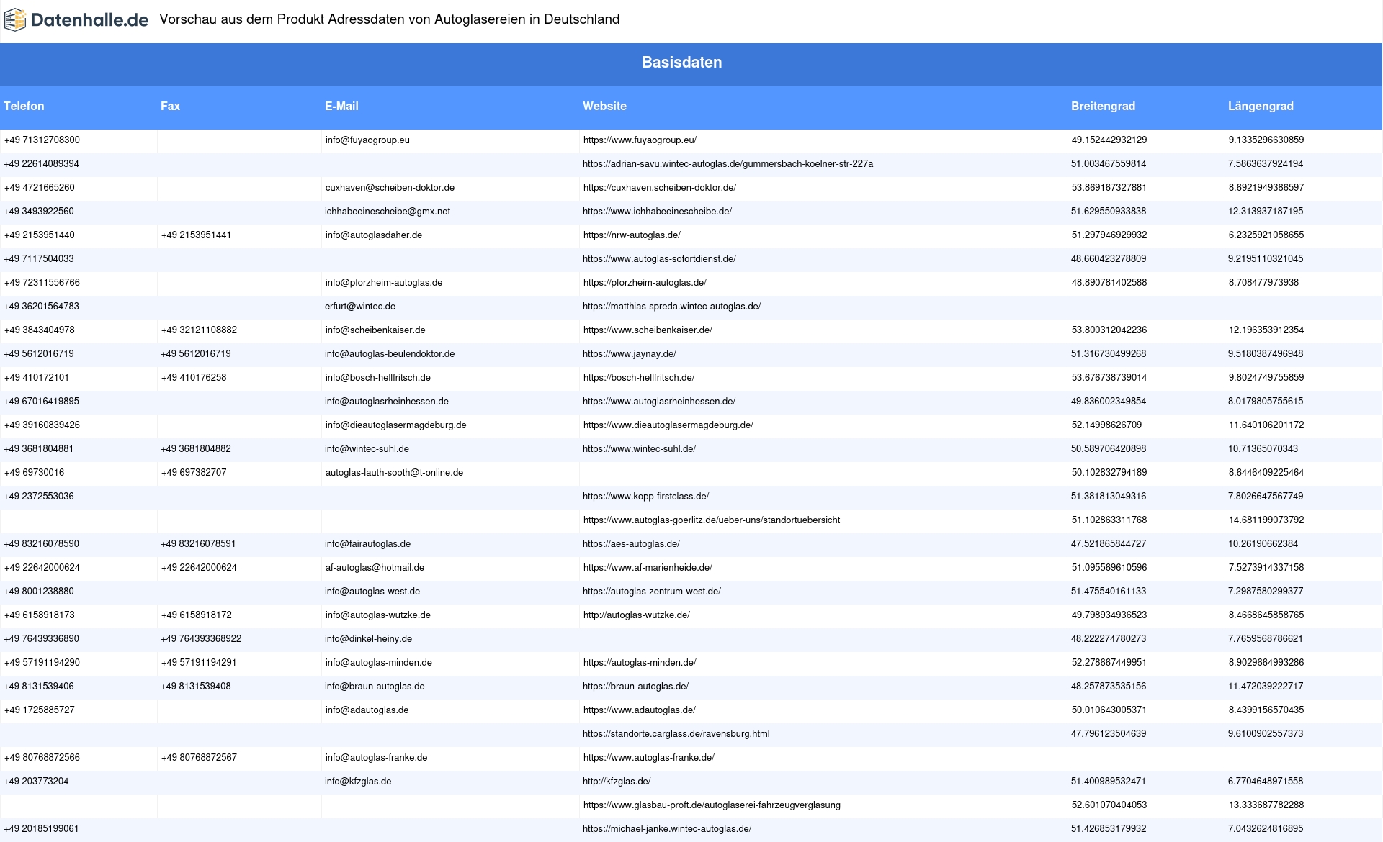This screenshot has width=1383, height=842.
Task: Open https://www.ichhabeeinescheibe.de/ link
Action: [657, 212]
